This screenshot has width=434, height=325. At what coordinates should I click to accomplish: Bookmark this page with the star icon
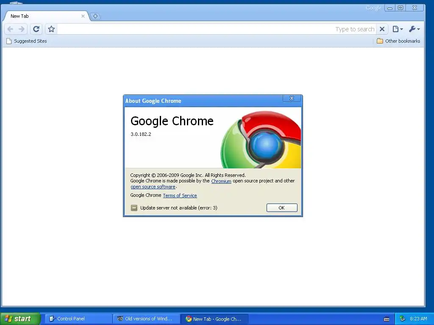coord(51,29)
